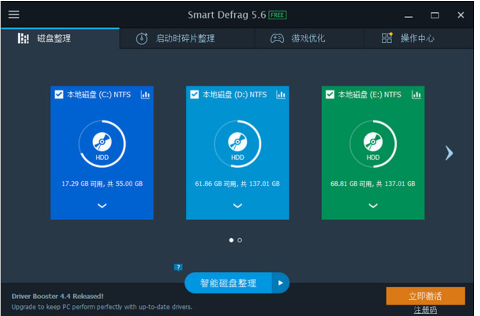Click the HDD disc icon for drive D
Image resolution: width=480 pixels, height=316 pixels.
click(x=238, y=142)
